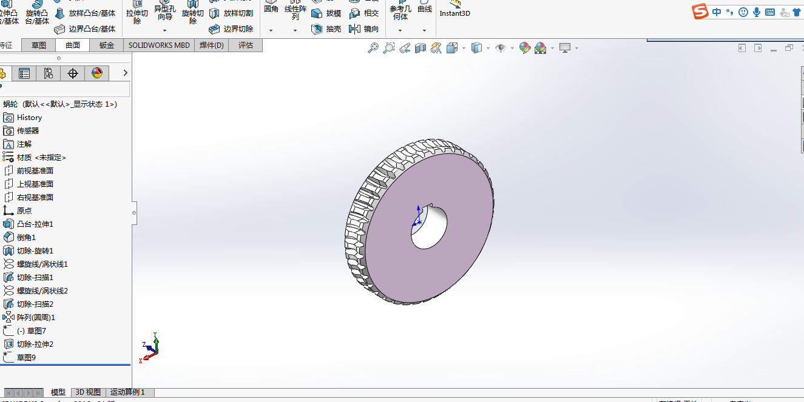Switch to the 钣金 tab

[x=107, y=45]
